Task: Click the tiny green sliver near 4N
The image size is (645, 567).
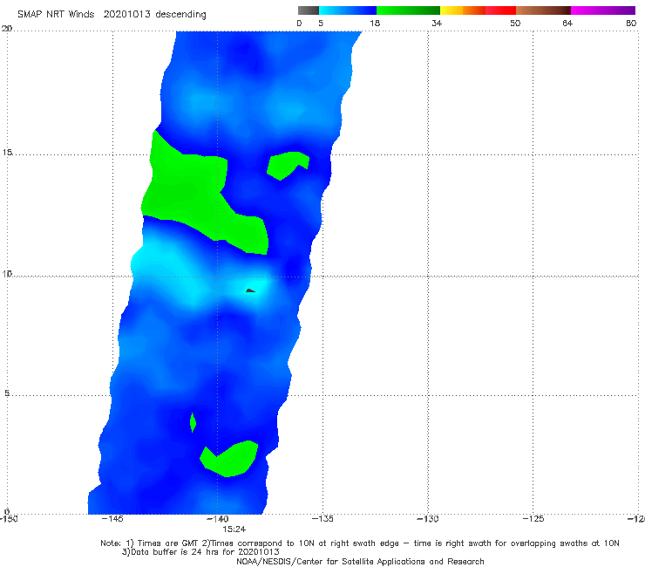Action: pyautogui.click(x=193, y=422)
